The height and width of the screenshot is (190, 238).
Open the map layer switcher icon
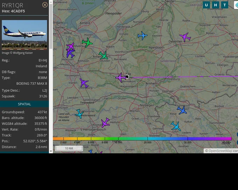coord(236,5)
